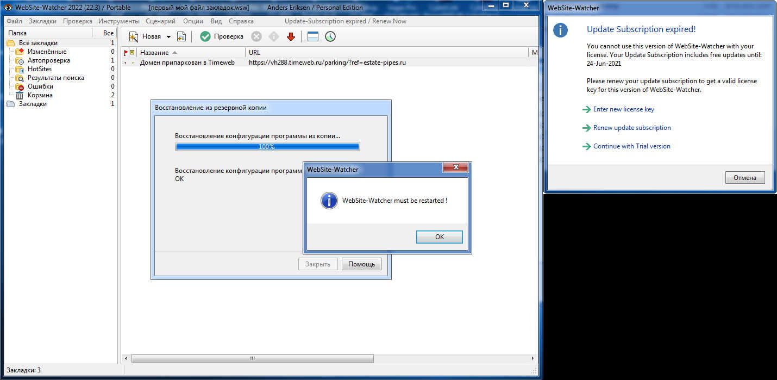Select the Корзина trash folder

tap(40, 95)
